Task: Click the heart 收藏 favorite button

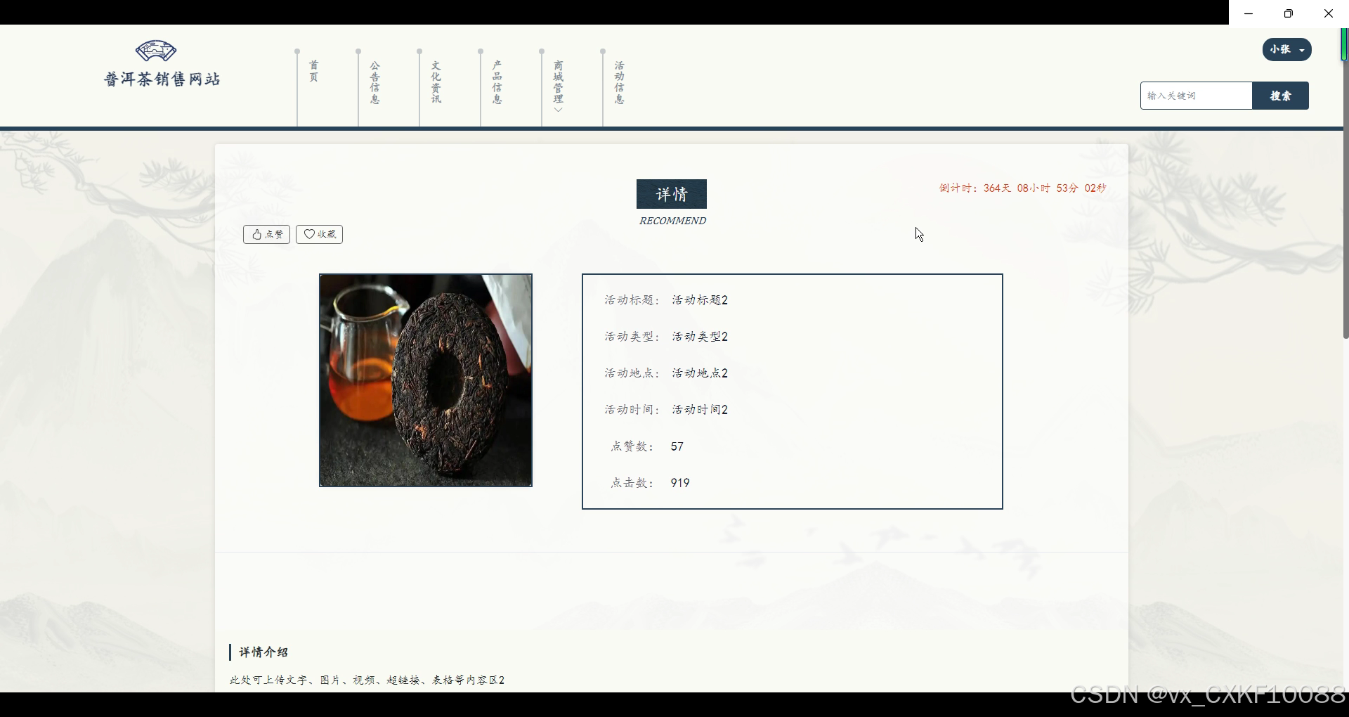Action: coord(319,234)
